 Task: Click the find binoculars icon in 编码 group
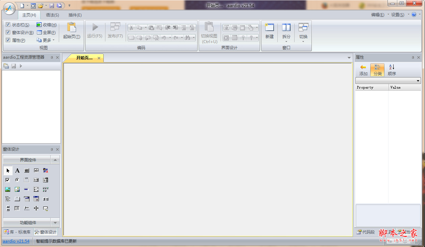click(x=187, y=38)
